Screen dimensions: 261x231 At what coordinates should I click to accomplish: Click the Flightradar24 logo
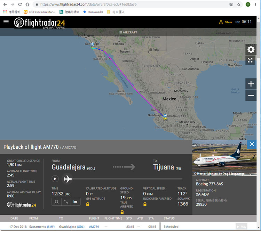coord(40,23)
